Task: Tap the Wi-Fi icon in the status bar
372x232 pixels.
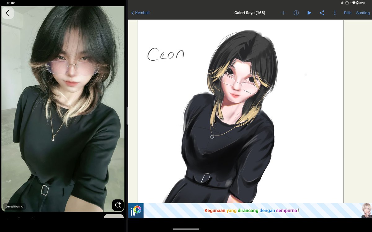Action: pos(354,3)
